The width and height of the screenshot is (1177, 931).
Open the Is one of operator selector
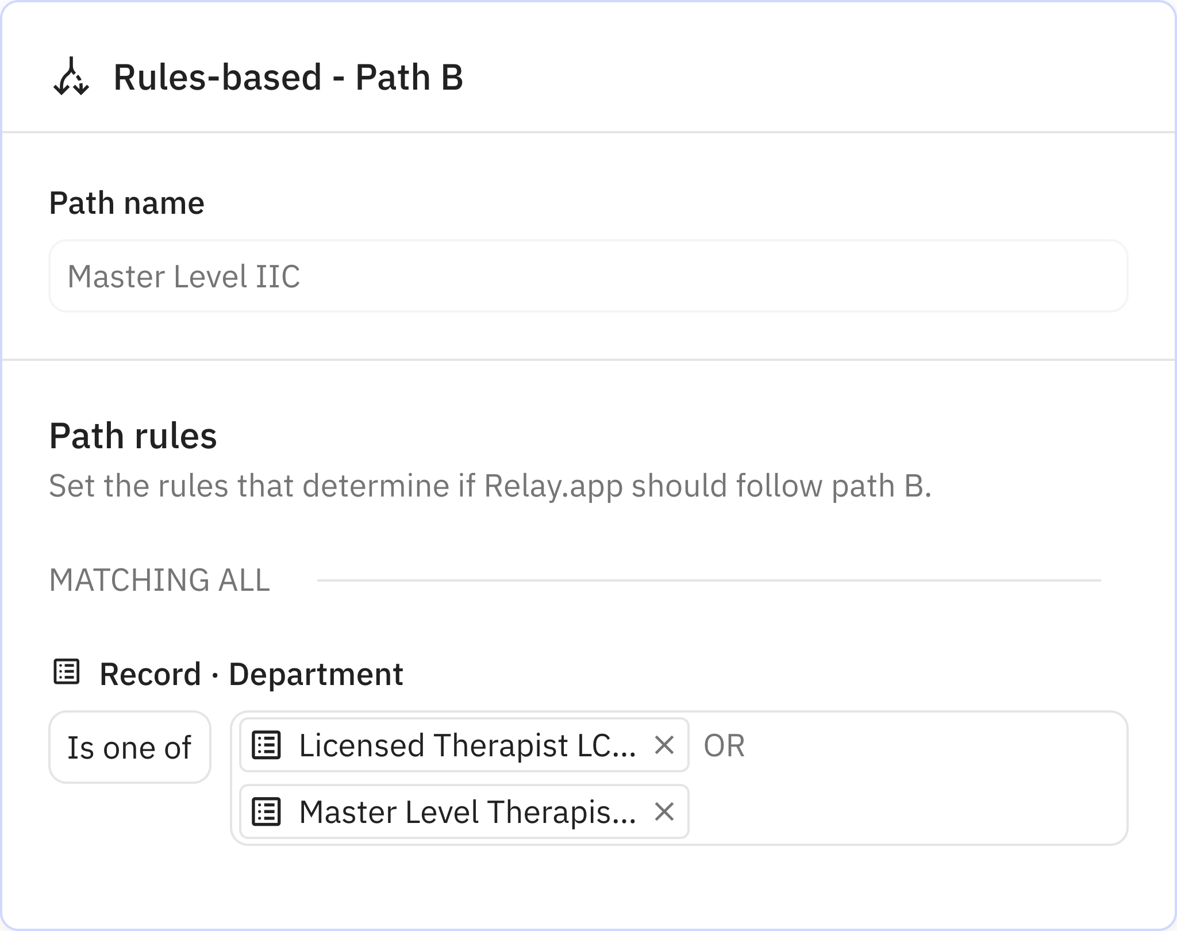pyautogui.click(x=129, y=746)
